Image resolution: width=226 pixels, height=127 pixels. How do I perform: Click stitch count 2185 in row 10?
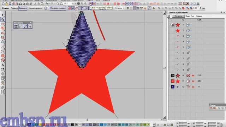199,75
